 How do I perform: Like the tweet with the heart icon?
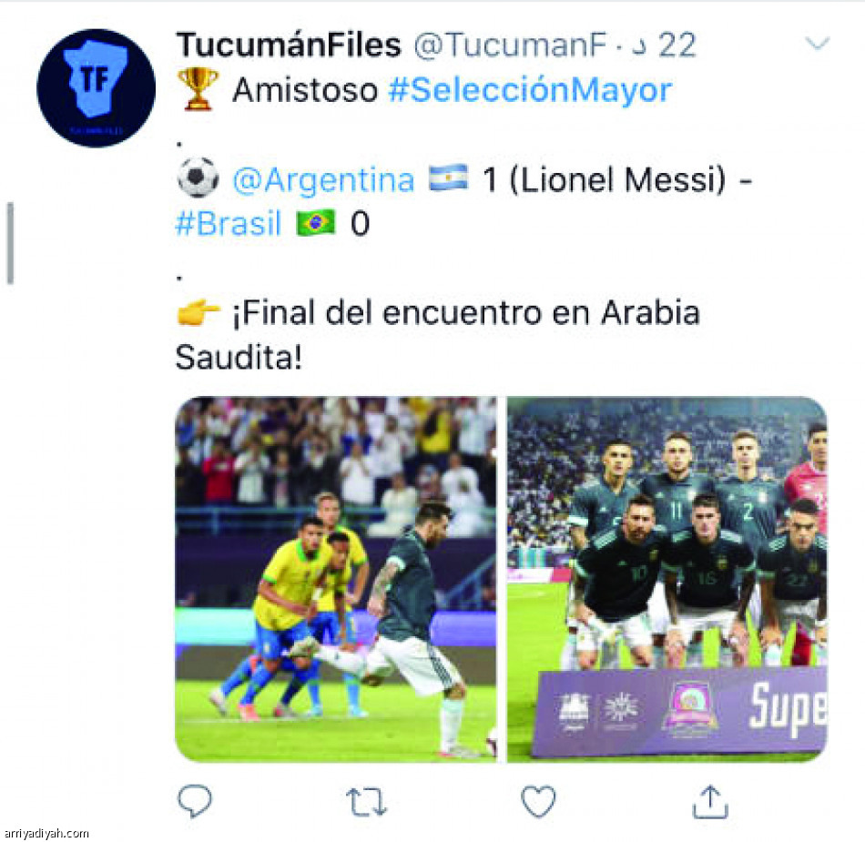(538, 801)
